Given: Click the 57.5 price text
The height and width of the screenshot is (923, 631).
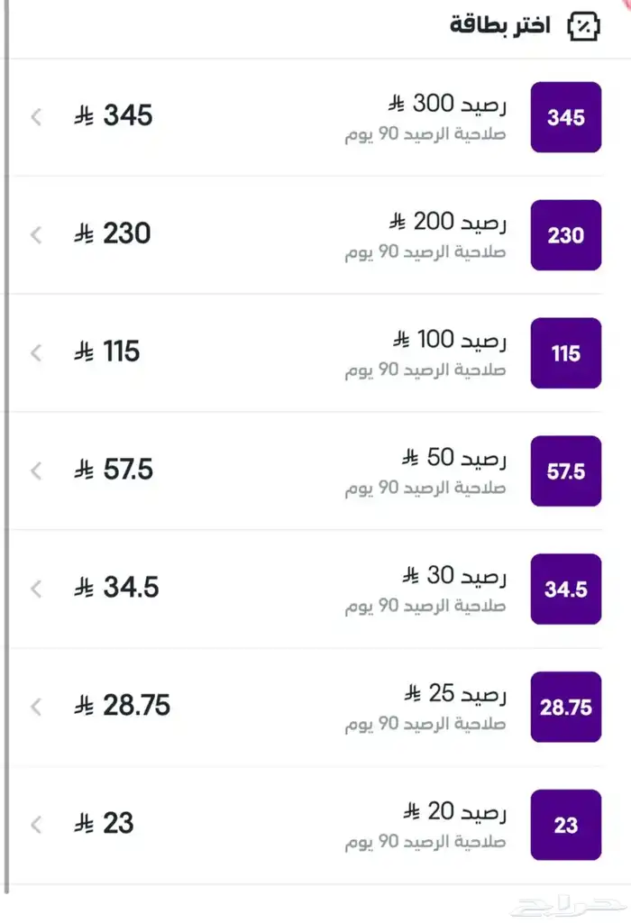Looking at the screenshot, I should [115, 471].
